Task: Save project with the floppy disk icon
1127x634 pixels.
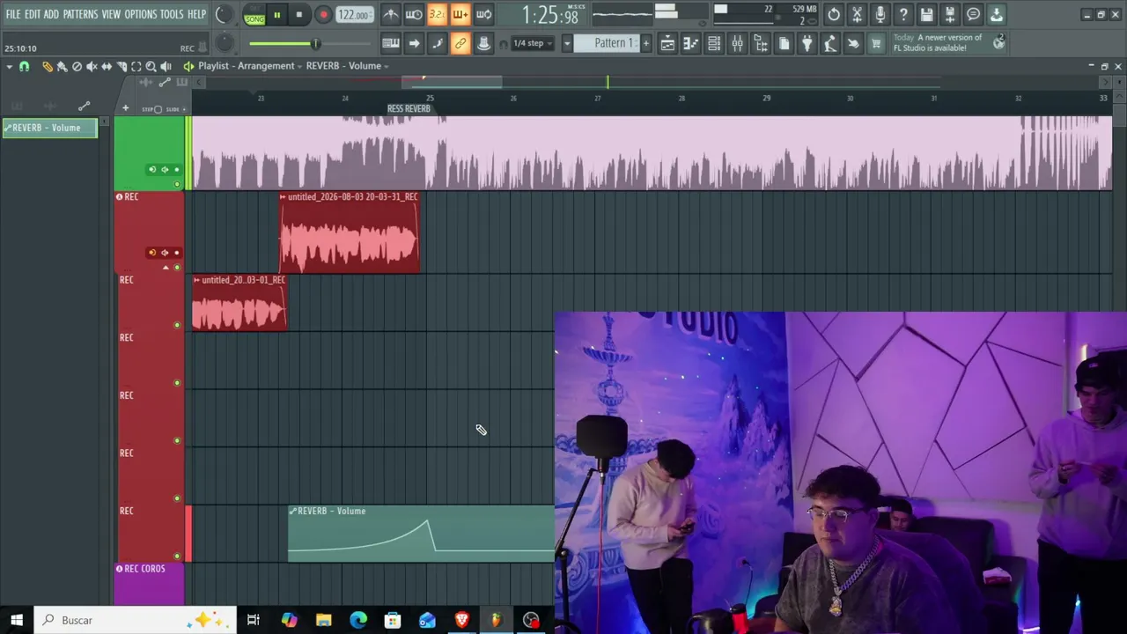Action: [926, 14]
